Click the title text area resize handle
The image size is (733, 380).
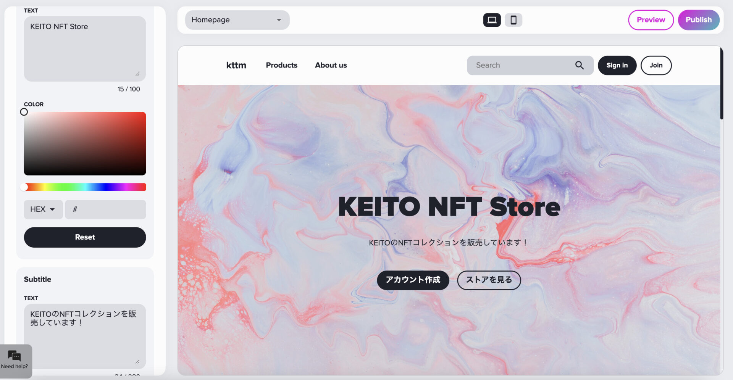tap(137, 74)
